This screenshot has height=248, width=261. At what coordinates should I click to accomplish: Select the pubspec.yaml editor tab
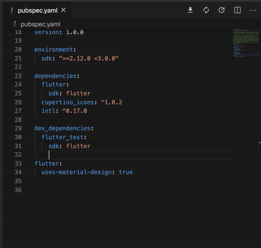37,10
